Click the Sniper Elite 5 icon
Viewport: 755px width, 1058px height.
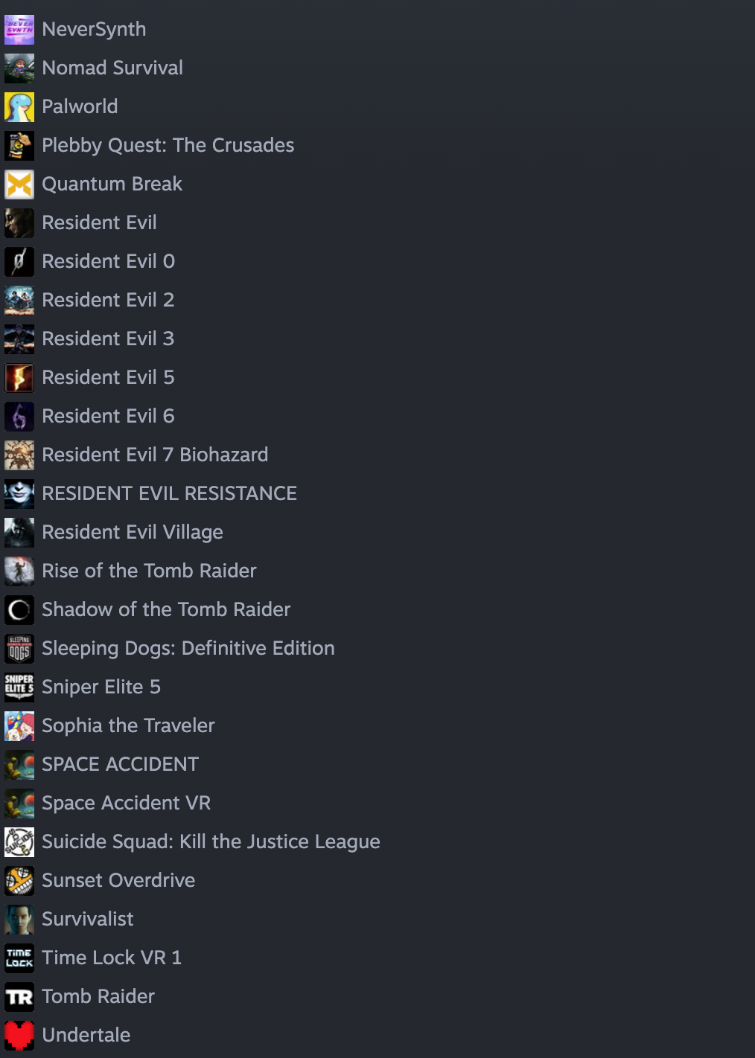point(19,687)
